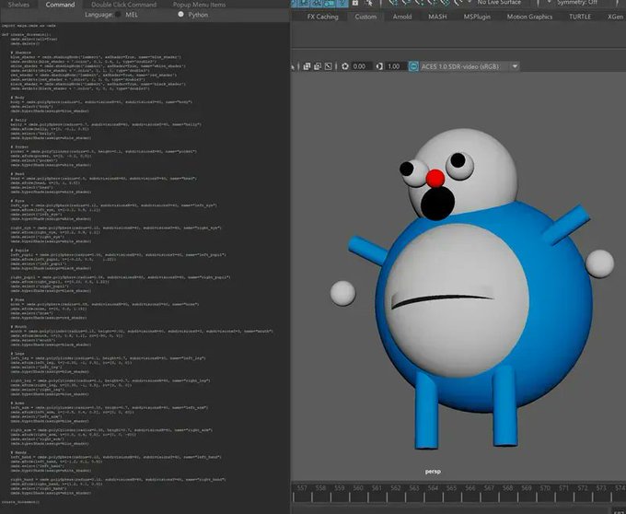This screenshot has width=626, height=514.
Task: Click the view transform dropdown arrow
Action: click(x=515, y=66)
